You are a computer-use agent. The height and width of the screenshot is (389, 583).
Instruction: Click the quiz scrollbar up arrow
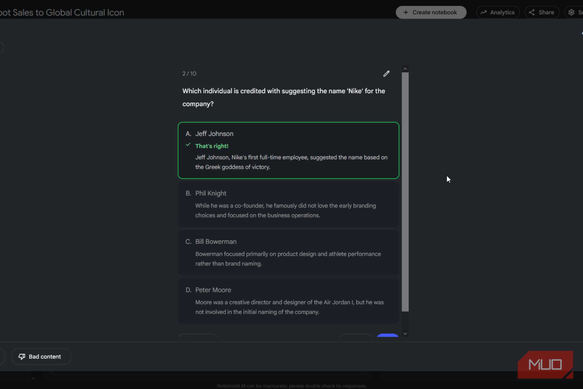pyautogui.click(x=405, y=69)
